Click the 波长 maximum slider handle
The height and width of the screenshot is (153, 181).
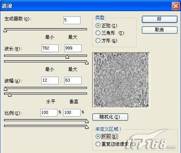(x=87, y=63)
